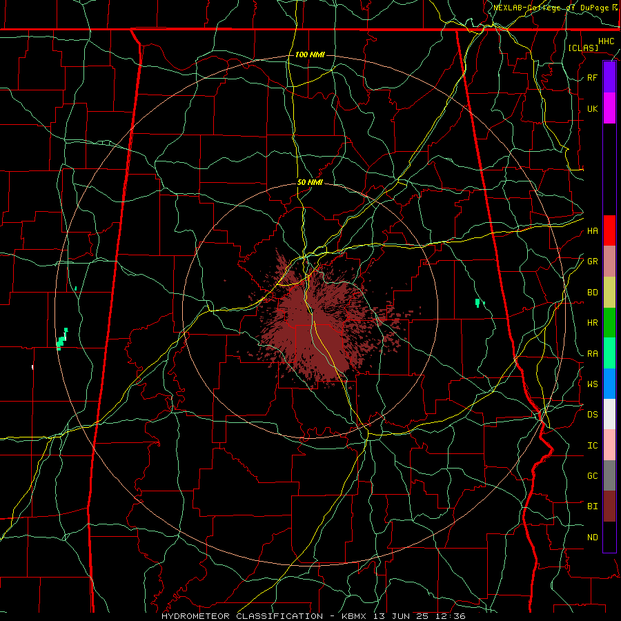
Task: Click the BI legend label
Action: tap(592, 506)
